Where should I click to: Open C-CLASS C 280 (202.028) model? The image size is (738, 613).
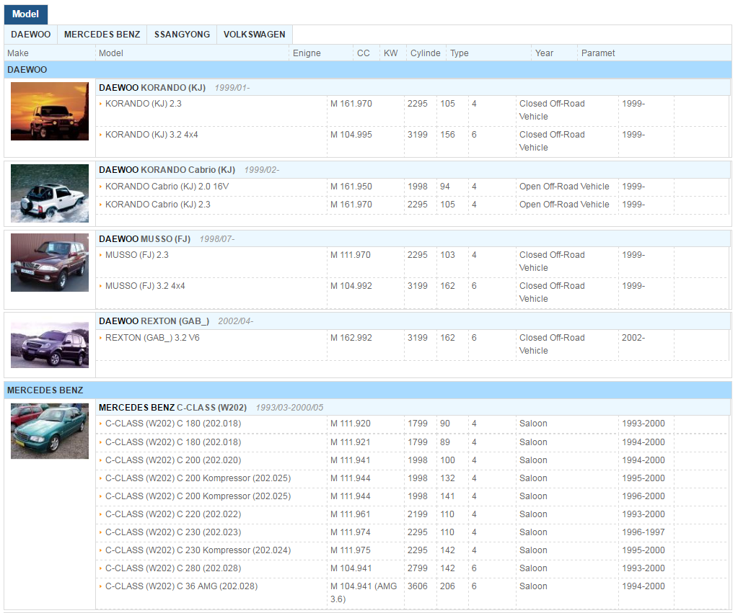pyautogui.click(x=173, y=568)
